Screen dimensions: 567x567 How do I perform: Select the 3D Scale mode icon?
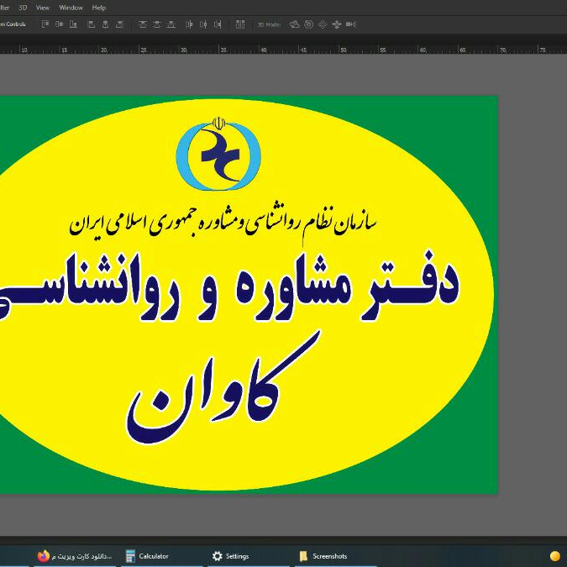[351, 24]
